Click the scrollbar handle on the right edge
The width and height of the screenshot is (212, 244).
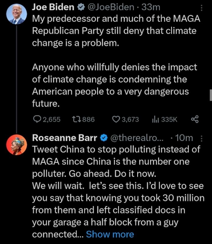click(211, 95)
